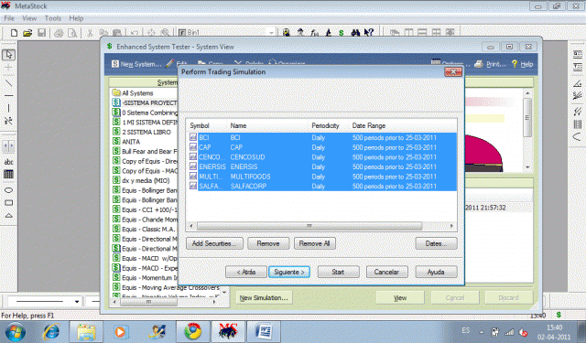Open the Bin1 combo box dropdown

271,33
